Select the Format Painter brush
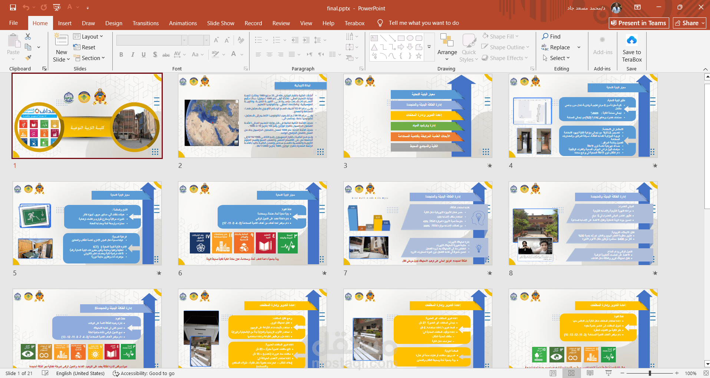This screenshot has width=710, height=378. tap(28, 58)
